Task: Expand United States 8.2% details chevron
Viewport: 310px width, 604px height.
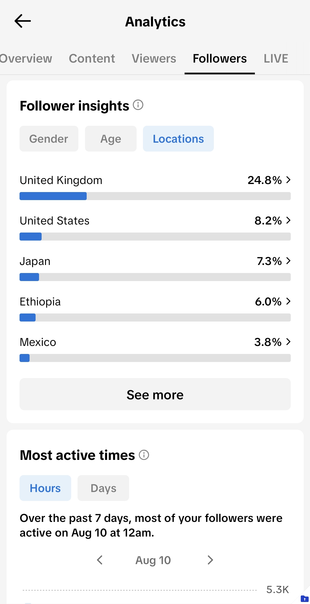Action: [288, 220]
